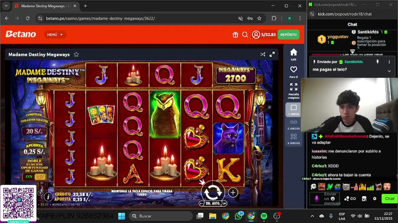
Task: Favorite Madame Destiny Megaways with the star
Action: point(76,55)
